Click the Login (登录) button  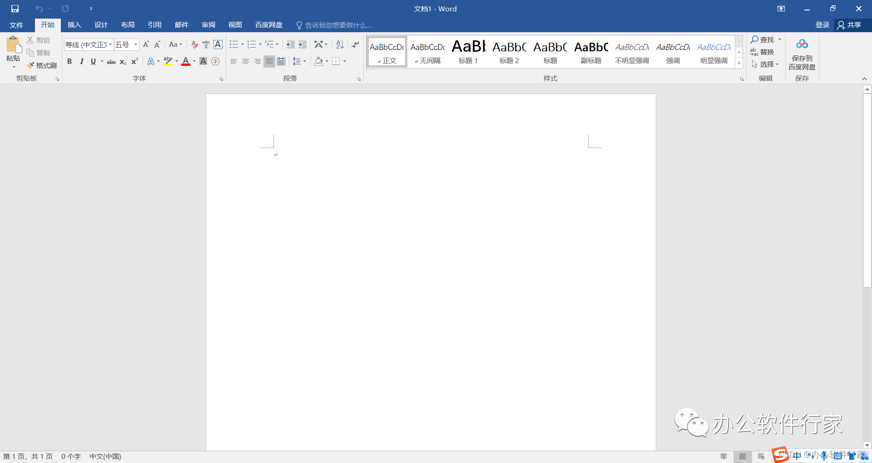pos(822,25)
